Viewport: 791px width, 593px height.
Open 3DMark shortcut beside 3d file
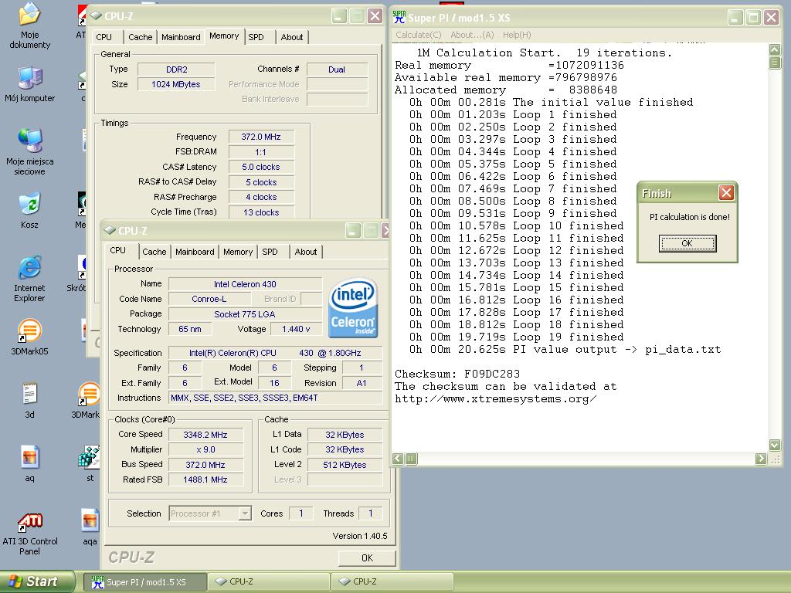(87, 401)
